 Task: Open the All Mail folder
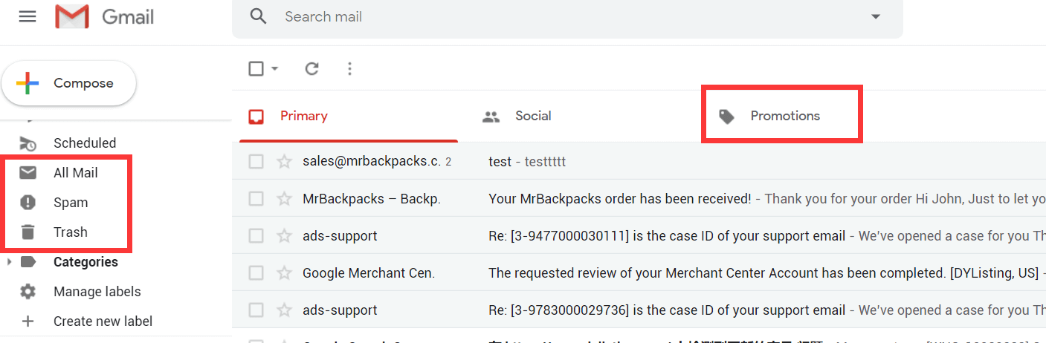tap(76, 173)
